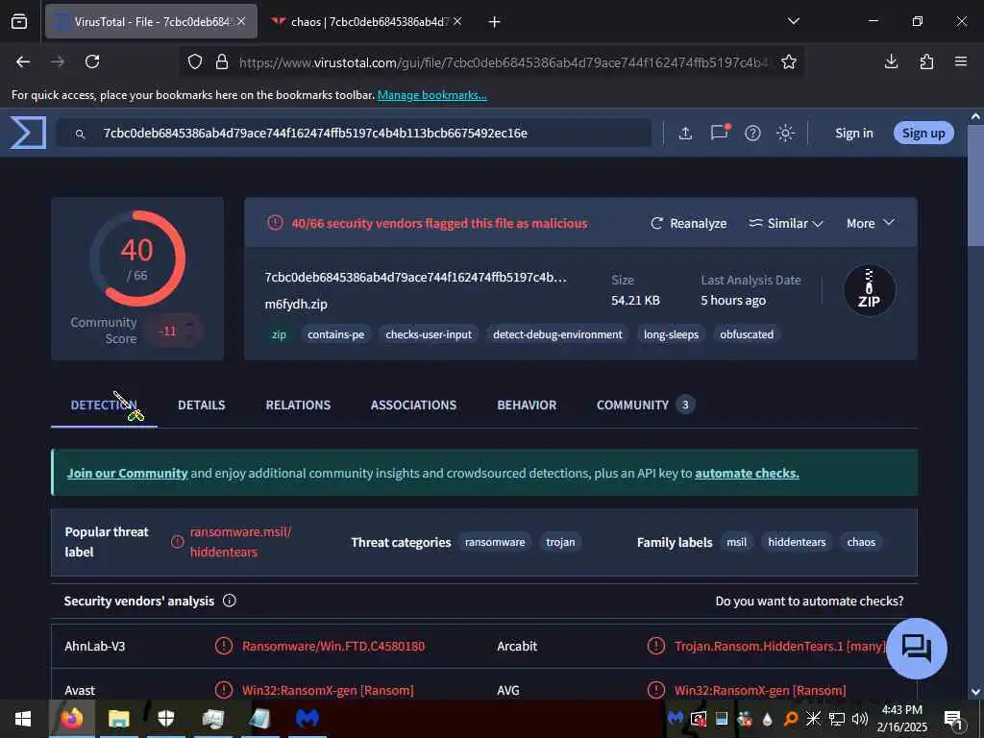Open Malwarebytes icon in the taskbar
The image size is (984, 738).
click(307, 719)
